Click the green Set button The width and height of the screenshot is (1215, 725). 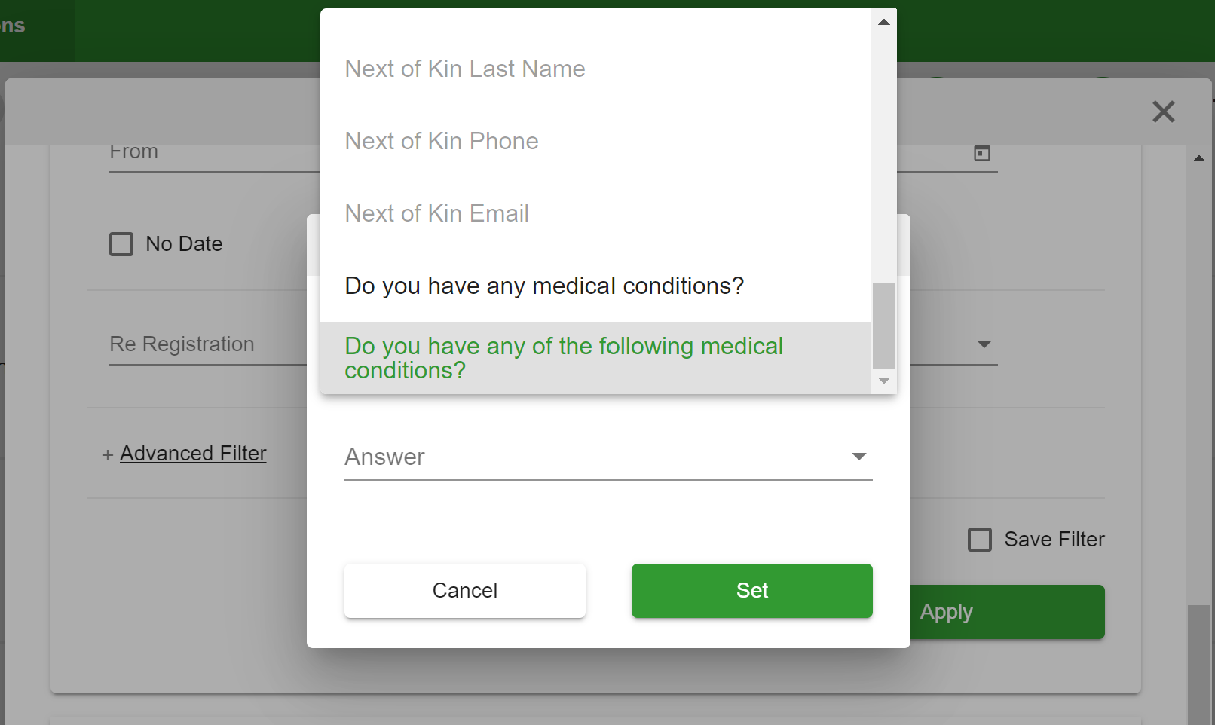pyautogui.click(x=752, y=591)
